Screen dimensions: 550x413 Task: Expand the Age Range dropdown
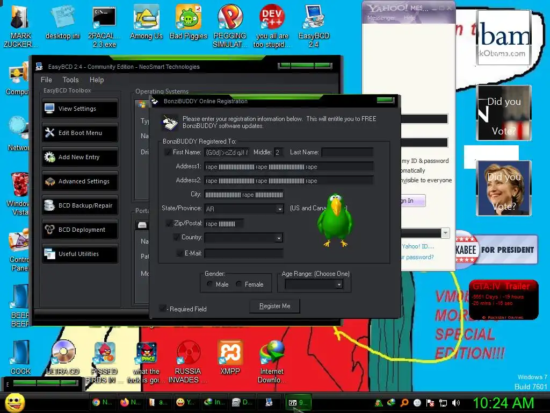339,284
